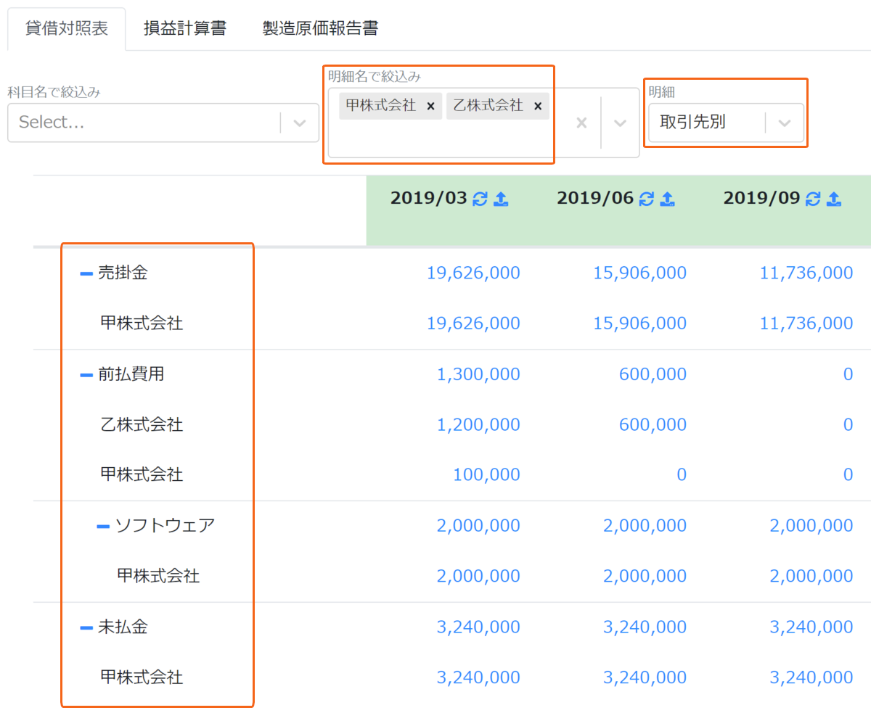Click 前払費用 2019/09 value 0
Screen dimensions: 871x713
(848, 374)
